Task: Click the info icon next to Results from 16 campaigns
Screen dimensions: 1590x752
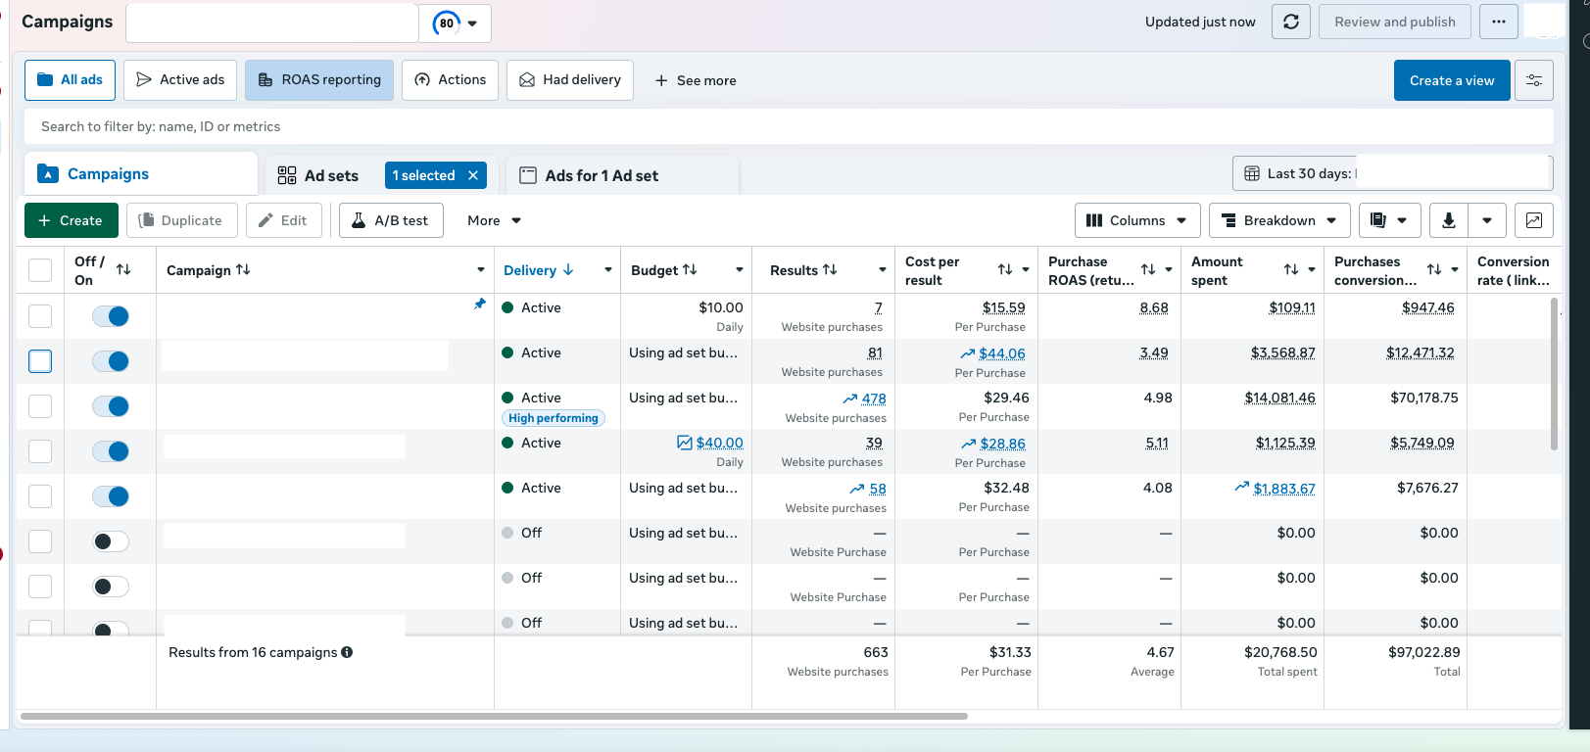Action: click(347, 652)
